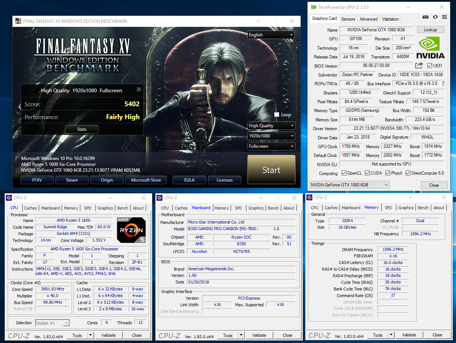
Task: Click the Tools button in CPU-Z CPU window
Action: click(77, 335)
